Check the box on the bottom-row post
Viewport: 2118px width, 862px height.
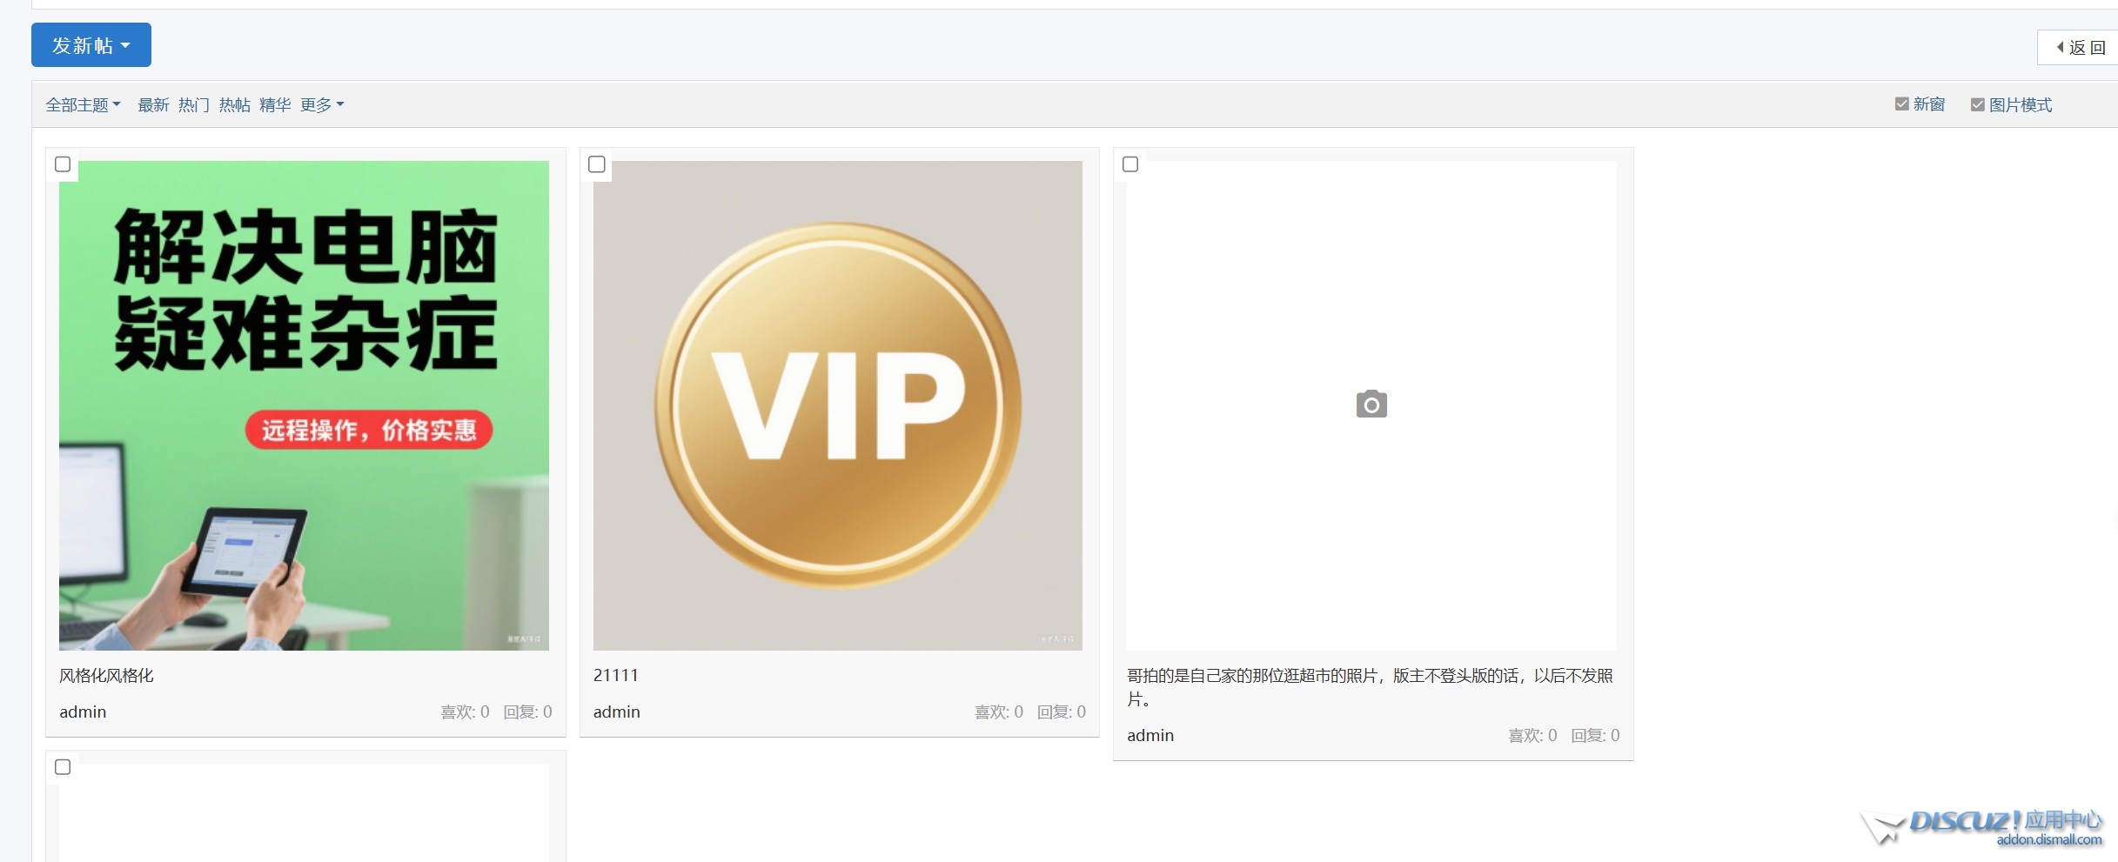(63, 767)
